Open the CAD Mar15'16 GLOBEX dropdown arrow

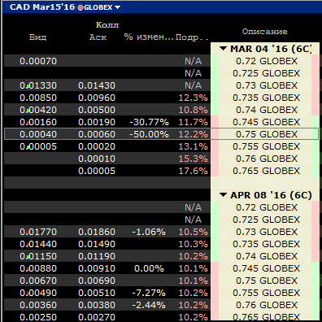117,7
